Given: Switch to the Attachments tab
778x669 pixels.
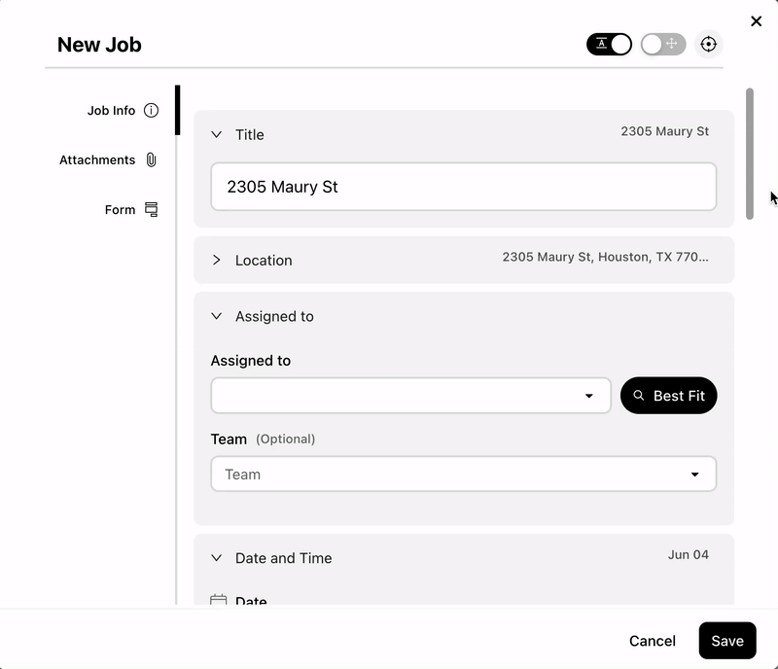Looking at the screenshot, I should [x=108, y=159].
